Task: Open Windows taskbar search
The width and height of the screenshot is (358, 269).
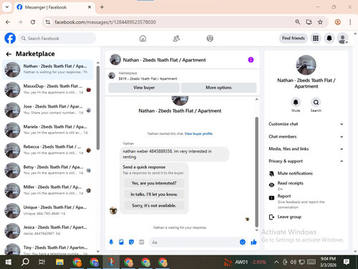Action: [x=25, y=262]
